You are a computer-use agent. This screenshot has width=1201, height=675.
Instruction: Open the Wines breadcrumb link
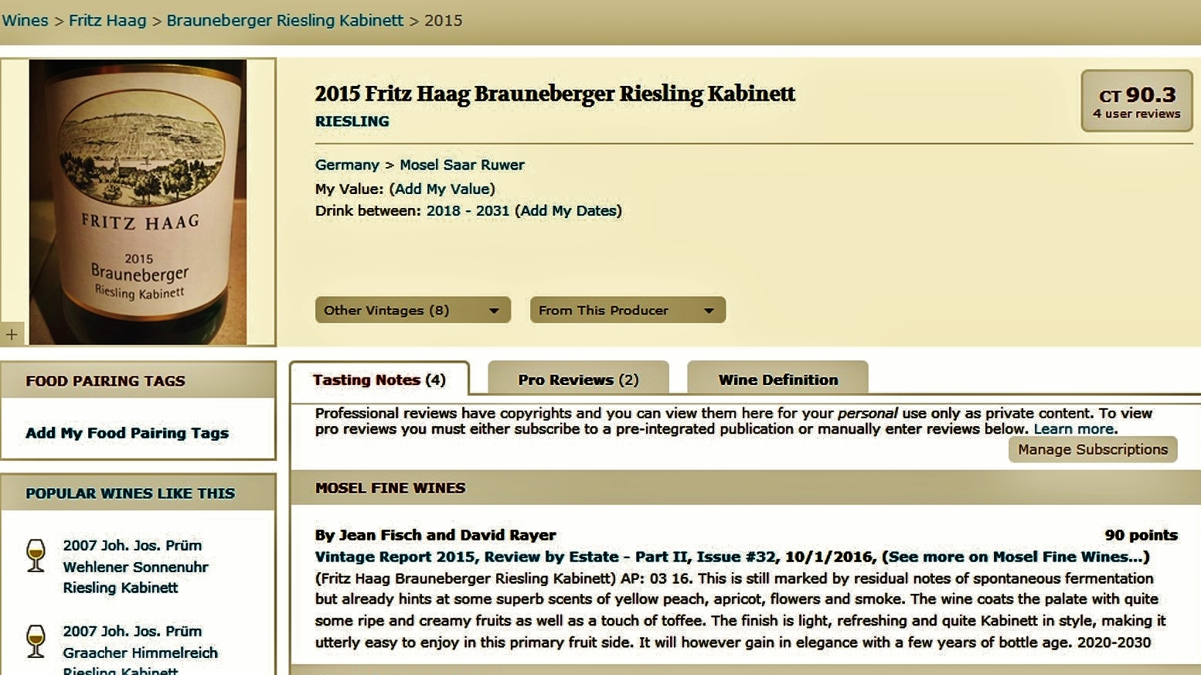[25, 20]
